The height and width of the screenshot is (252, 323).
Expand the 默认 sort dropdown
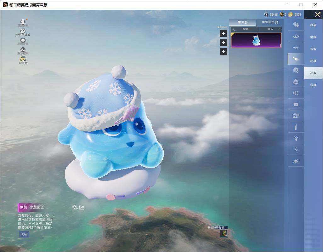[x=270, y=29]
